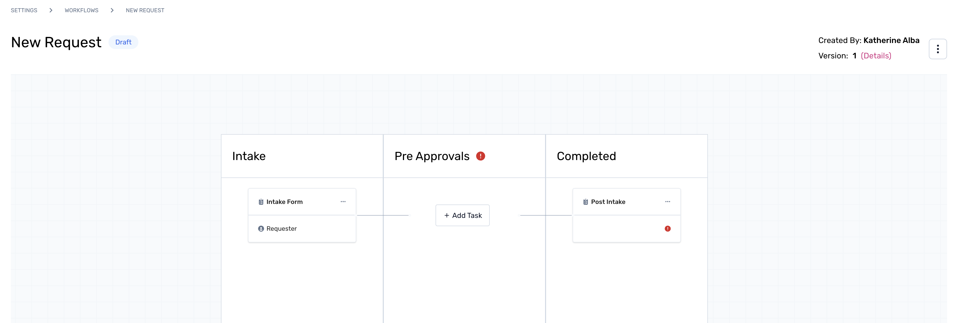Go to Workflows breadcrumb
This screenshot has height=323, width=963.
pos(81,11)
